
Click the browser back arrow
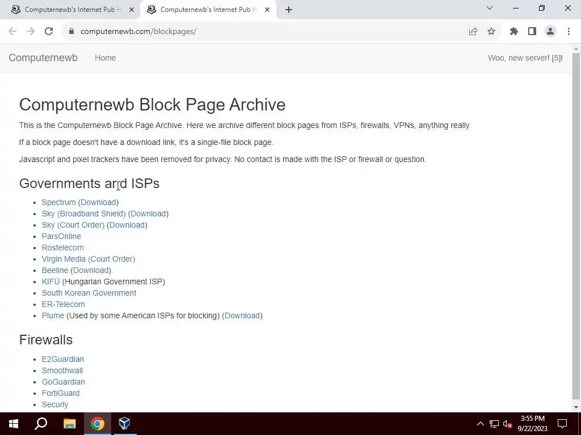point(12,32)
